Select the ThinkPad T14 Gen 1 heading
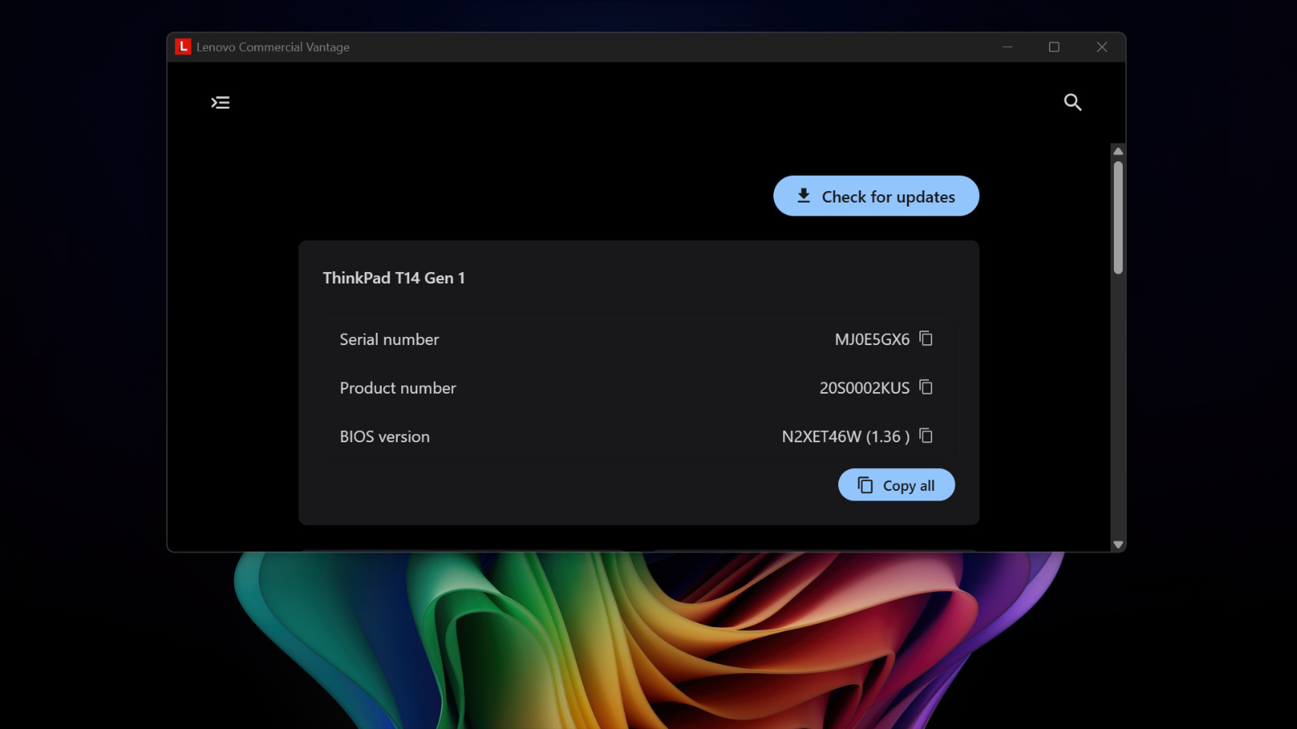Viewport: 1297px width, 729px height. (x=394, y=278)
